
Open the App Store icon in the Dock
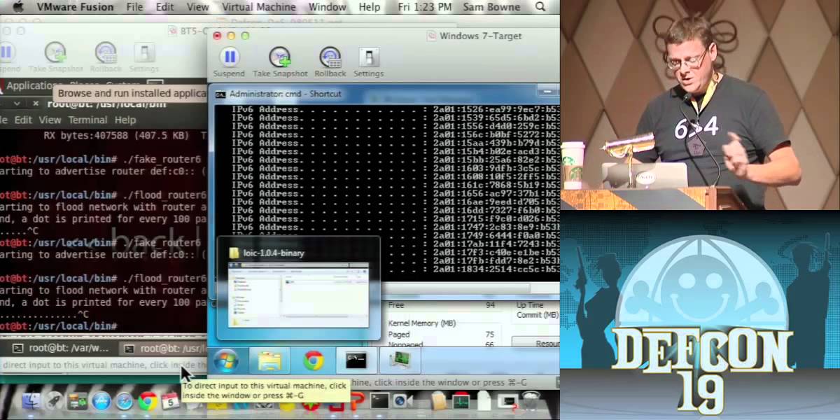[101, 402]
